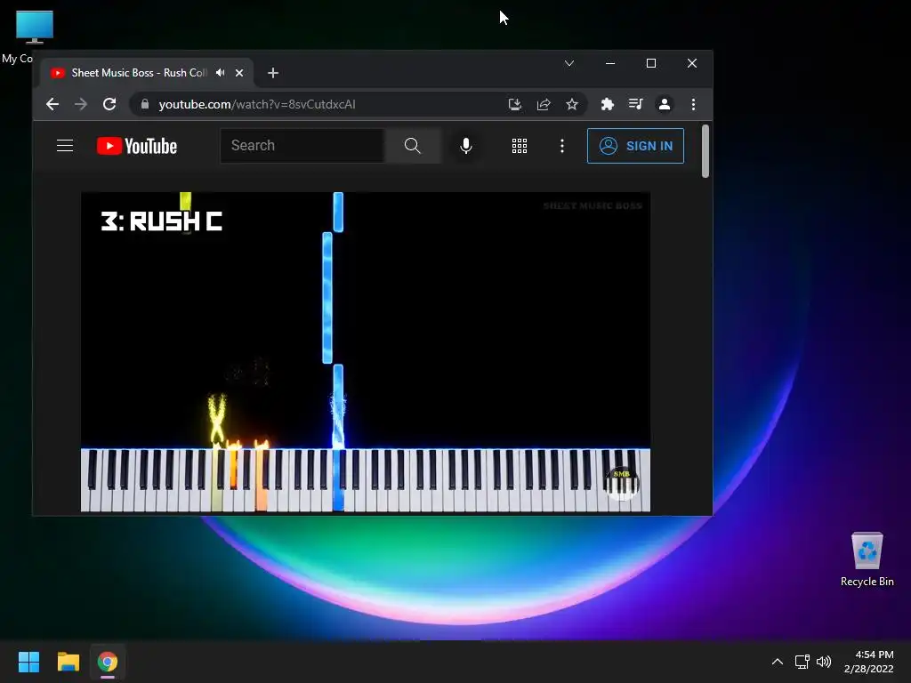
Task: Close the Sheet Music Boss tab
Action: click(x=238, y=73)
